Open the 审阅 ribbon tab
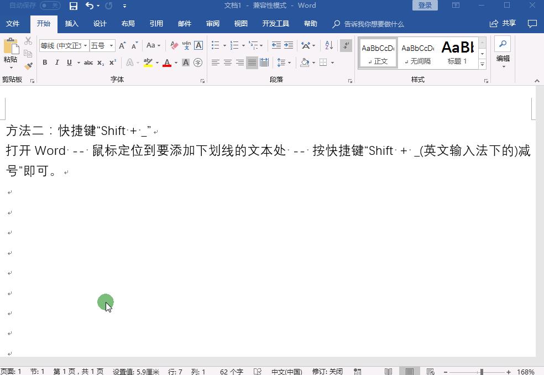 click(212, 24)
